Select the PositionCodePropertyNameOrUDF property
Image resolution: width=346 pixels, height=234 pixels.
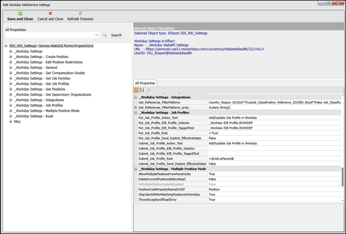(162, 189)
